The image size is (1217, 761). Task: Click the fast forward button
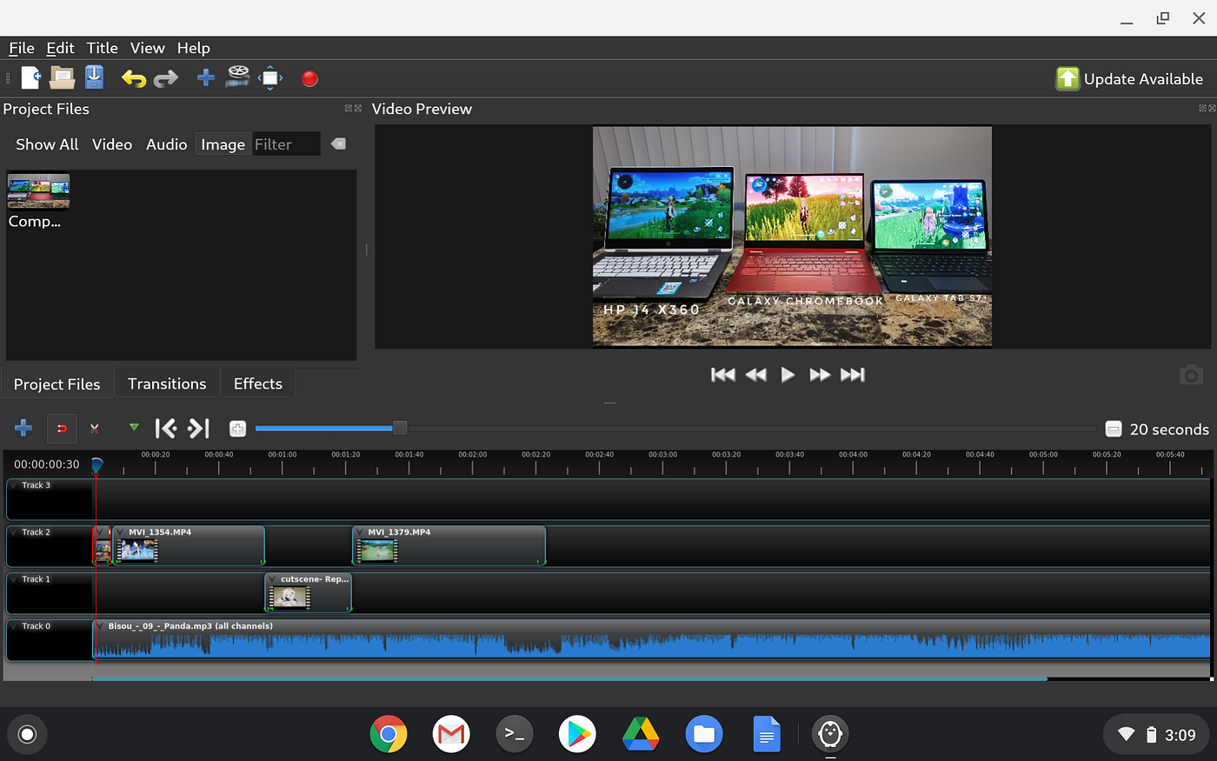coord(820,375)
